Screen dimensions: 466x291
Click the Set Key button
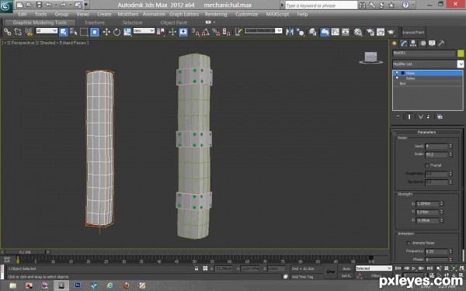pos(346,276)
